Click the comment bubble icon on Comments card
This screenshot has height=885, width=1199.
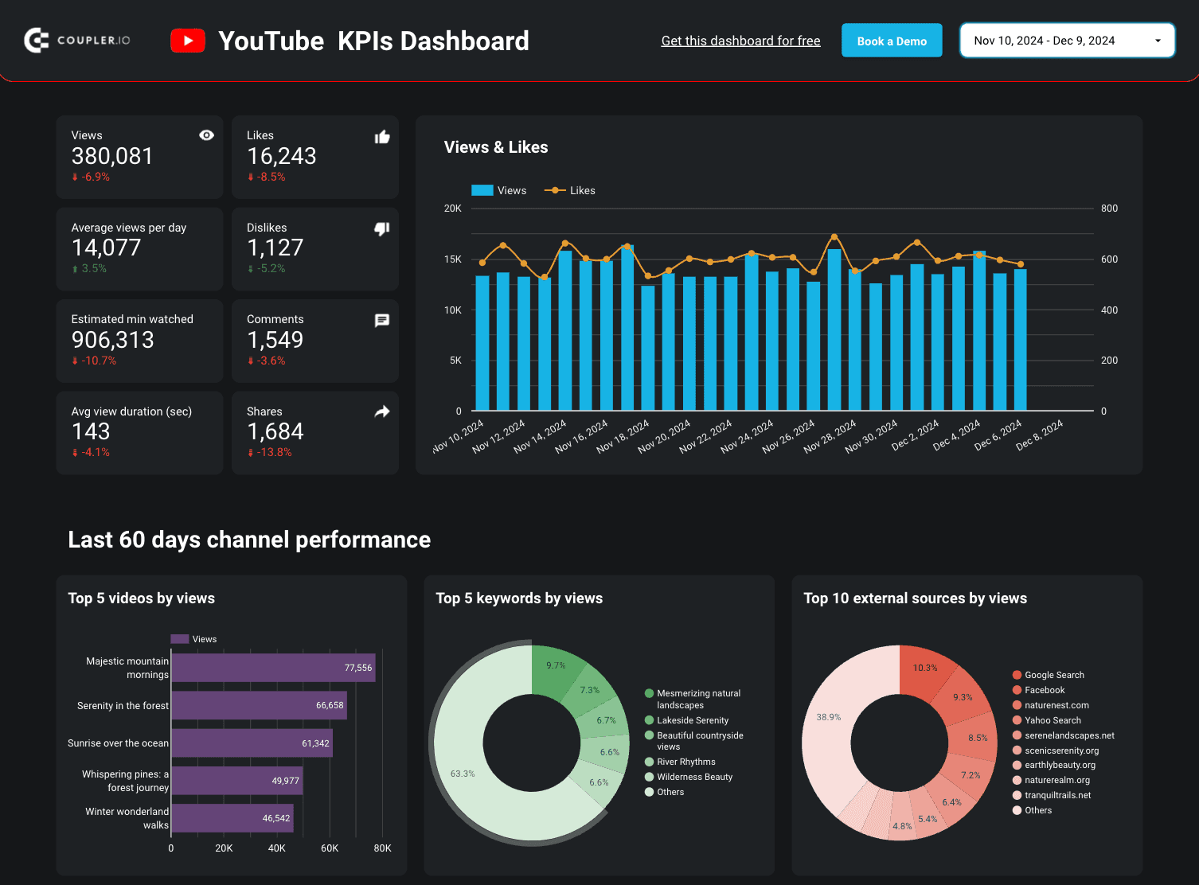coord(382,320)
